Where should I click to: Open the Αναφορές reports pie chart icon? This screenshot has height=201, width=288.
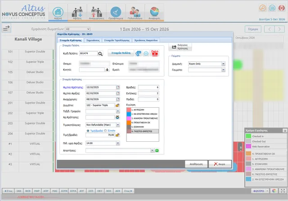click(154, 12)
